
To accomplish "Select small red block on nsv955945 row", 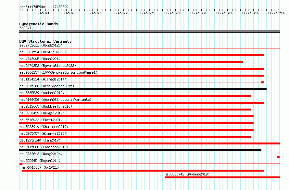I will 21,164.
